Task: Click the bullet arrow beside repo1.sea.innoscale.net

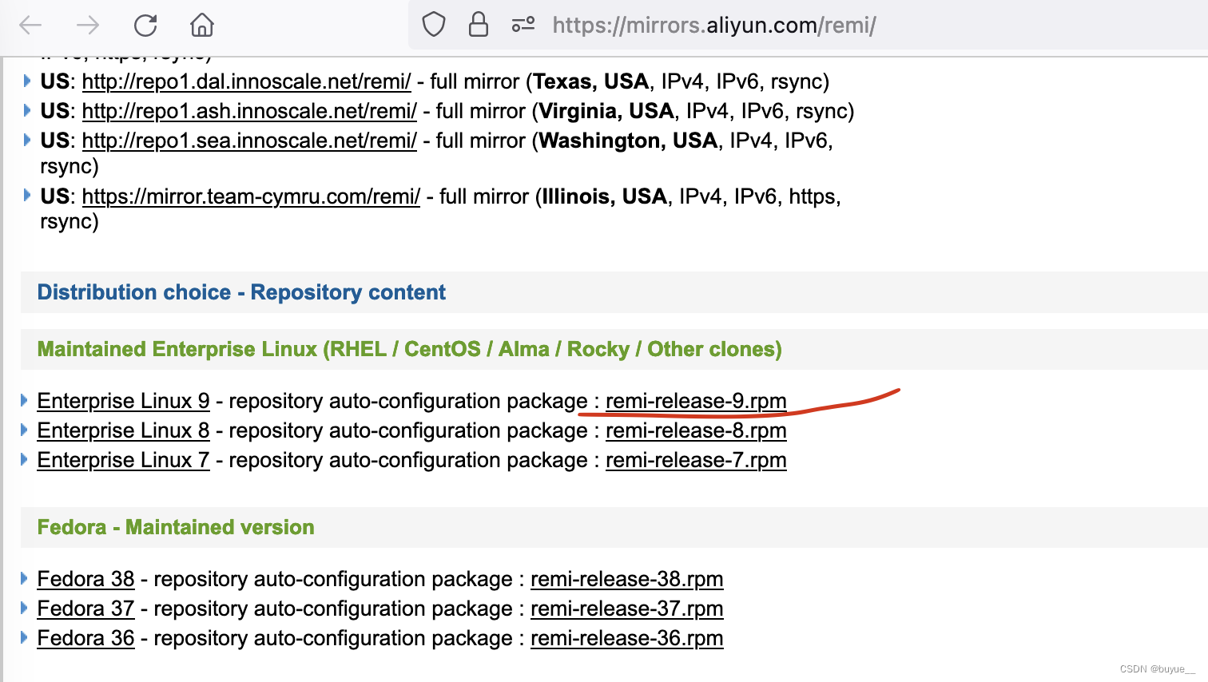Action: click(27, 140)
